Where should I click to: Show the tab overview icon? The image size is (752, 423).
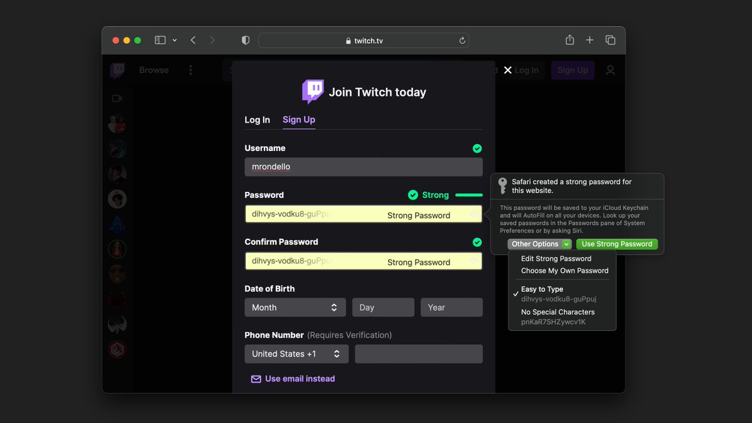pyautogui.click(x=610, y=40)
